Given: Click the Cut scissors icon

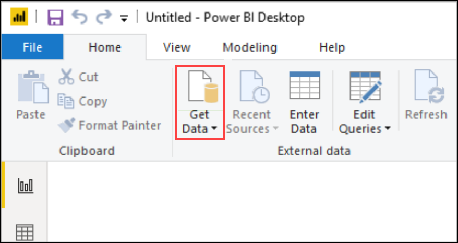Looking at the screenshot, I should click(66, 77).
